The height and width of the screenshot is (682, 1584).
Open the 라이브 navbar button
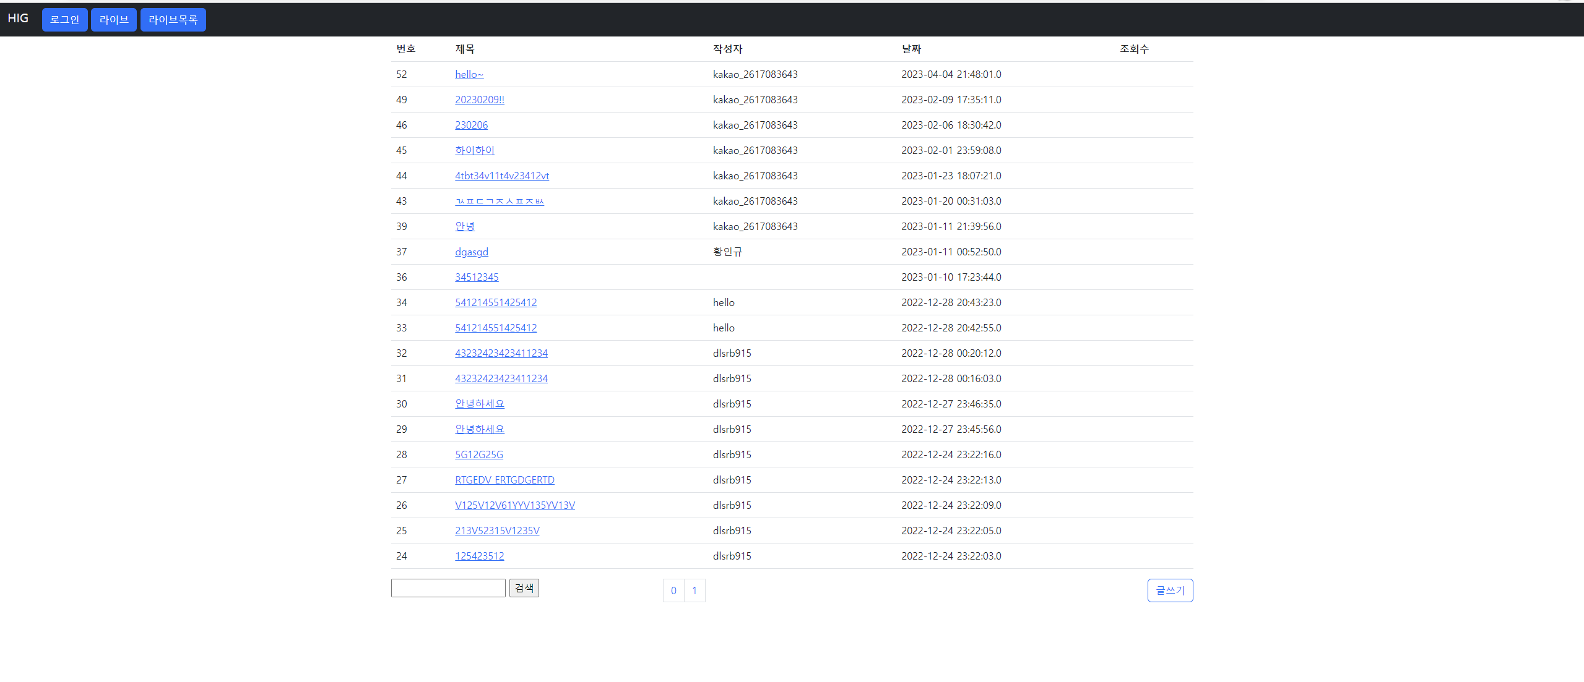pyautogui.click(x=113, y=20)
